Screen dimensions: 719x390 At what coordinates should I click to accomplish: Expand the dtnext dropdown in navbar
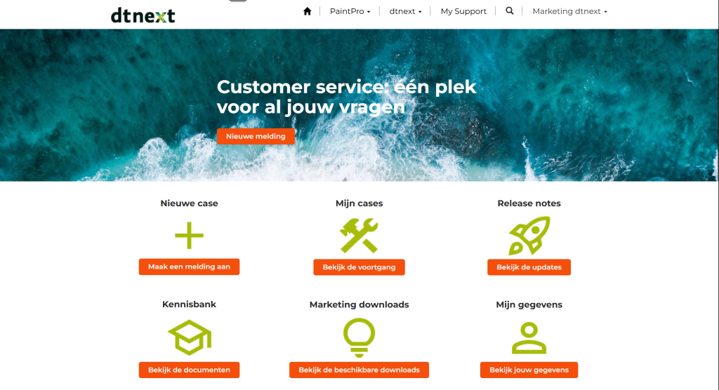click(x=405, y=11)
